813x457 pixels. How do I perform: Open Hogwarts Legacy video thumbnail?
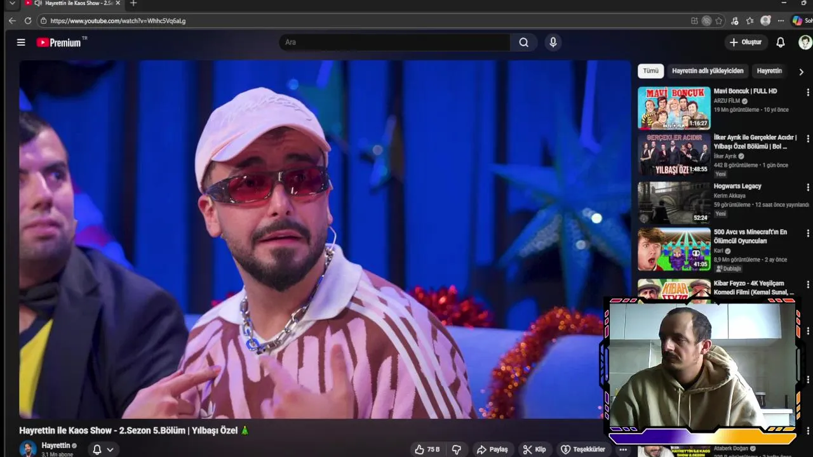pyautogui.click(x=674, y=203)
